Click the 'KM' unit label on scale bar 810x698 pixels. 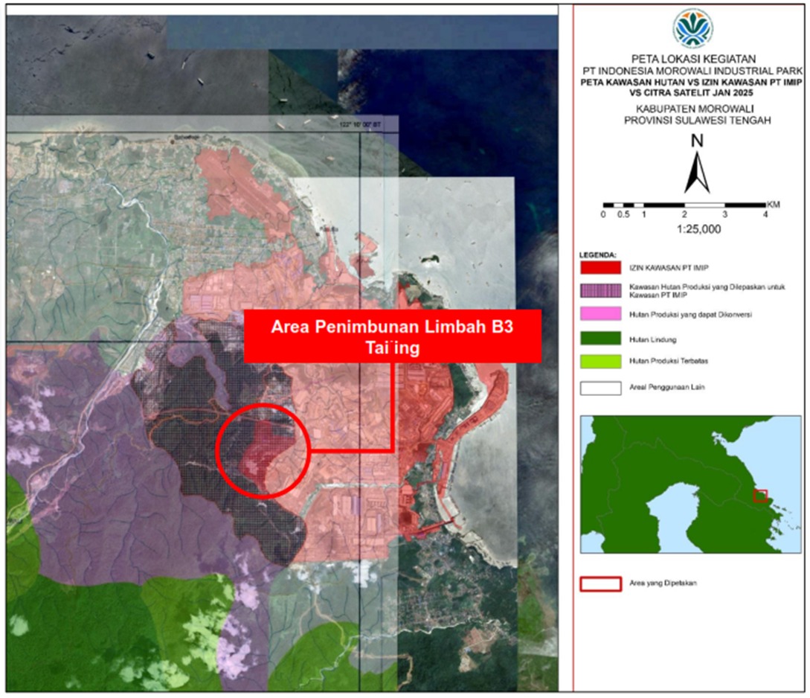pyautogui.click(x=773, y=205)
